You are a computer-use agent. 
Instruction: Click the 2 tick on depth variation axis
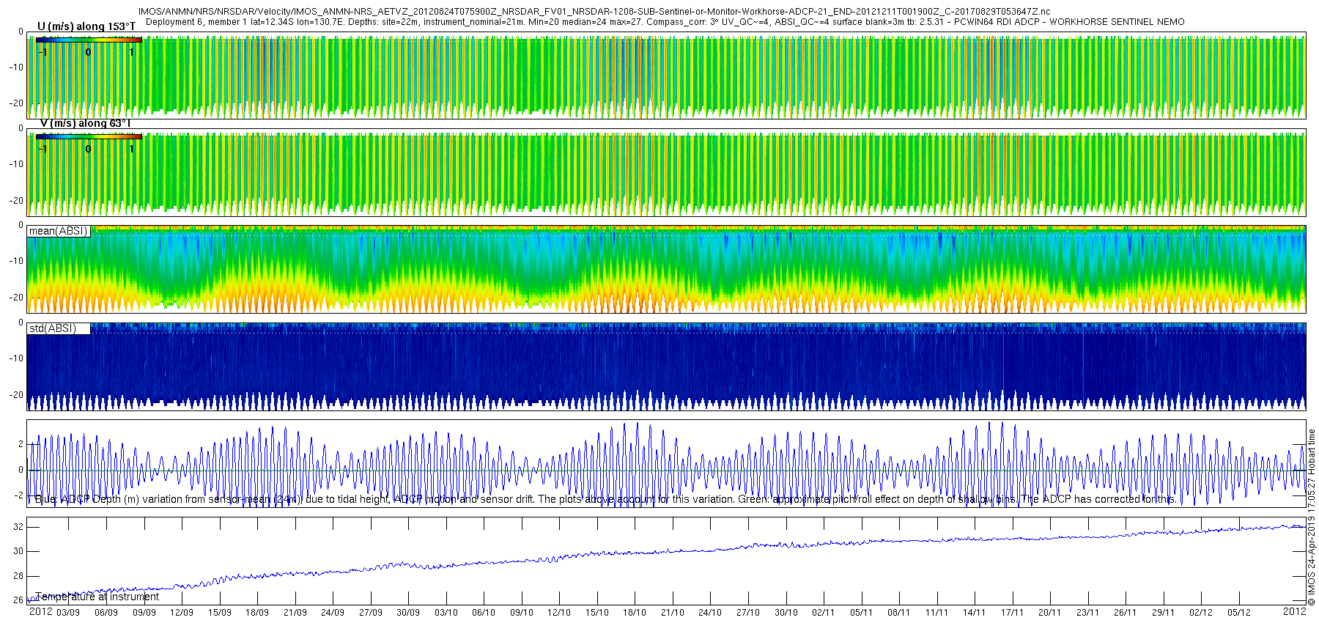(21, 444)
